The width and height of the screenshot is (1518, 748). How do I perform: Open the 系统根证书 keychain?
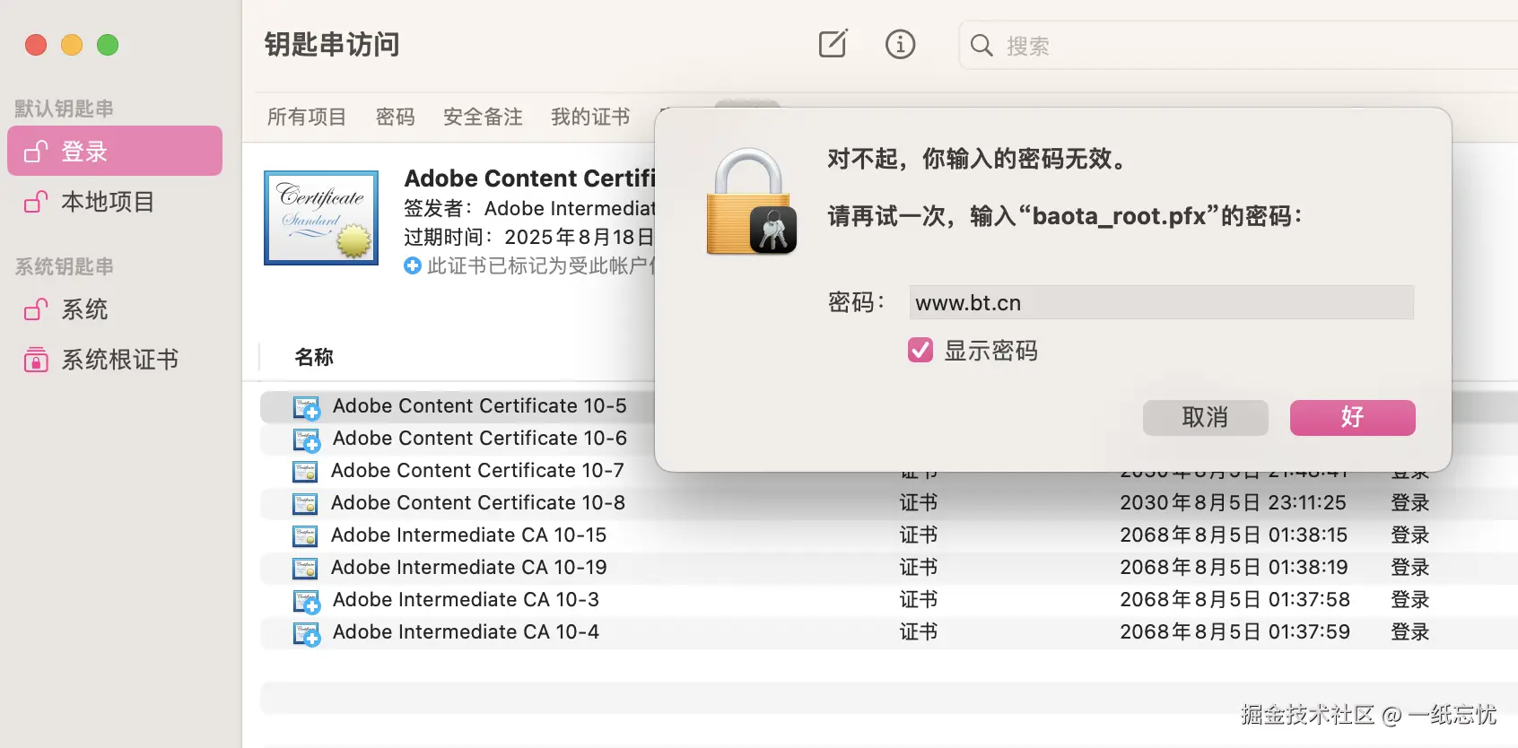[119, 360]
